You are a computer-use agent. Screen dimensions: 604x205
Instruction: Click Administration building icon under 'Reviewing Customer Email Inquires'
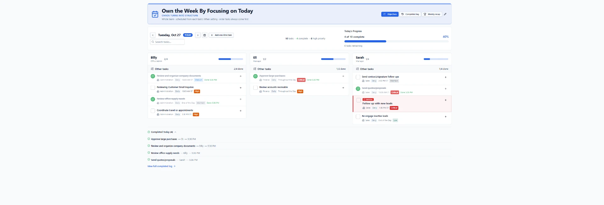pos(158,91)
